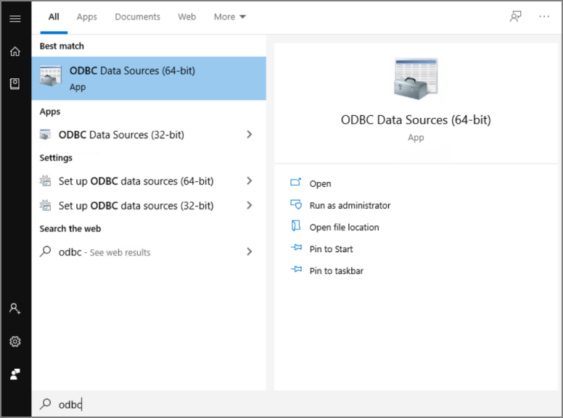
Task: Open the hamburger menu in sidebar
Action: click(x=15, y=18)
